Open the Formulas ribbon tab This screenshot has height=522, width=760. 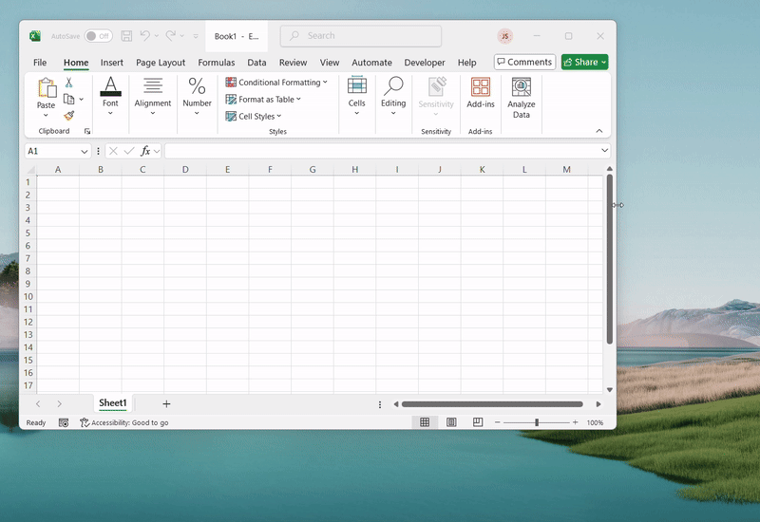coord(217,63)
